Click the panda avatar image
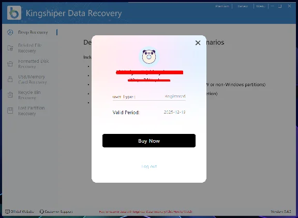Viewport: 298px width, 218px height. coord(149,57)
